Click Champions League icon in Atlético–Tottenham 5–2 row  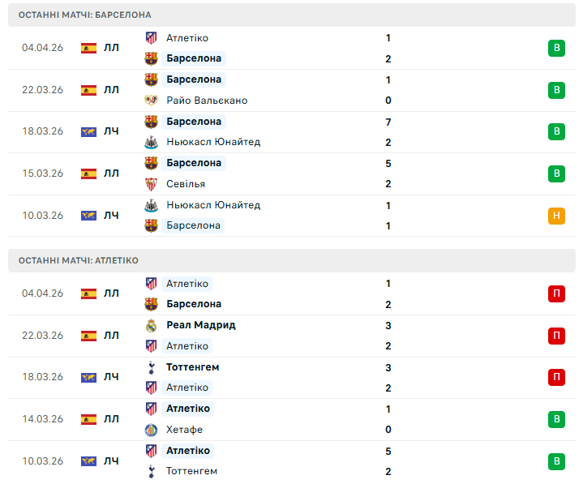tap(88, 461)
